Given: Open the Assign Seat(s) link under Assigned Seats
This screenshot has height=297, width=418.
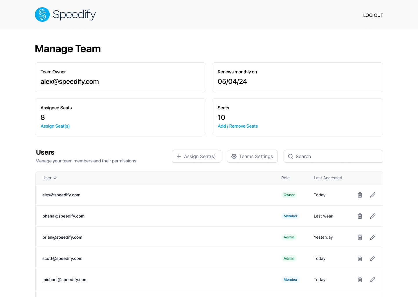Looking at the screenshot, I should (x=55, y=126).
